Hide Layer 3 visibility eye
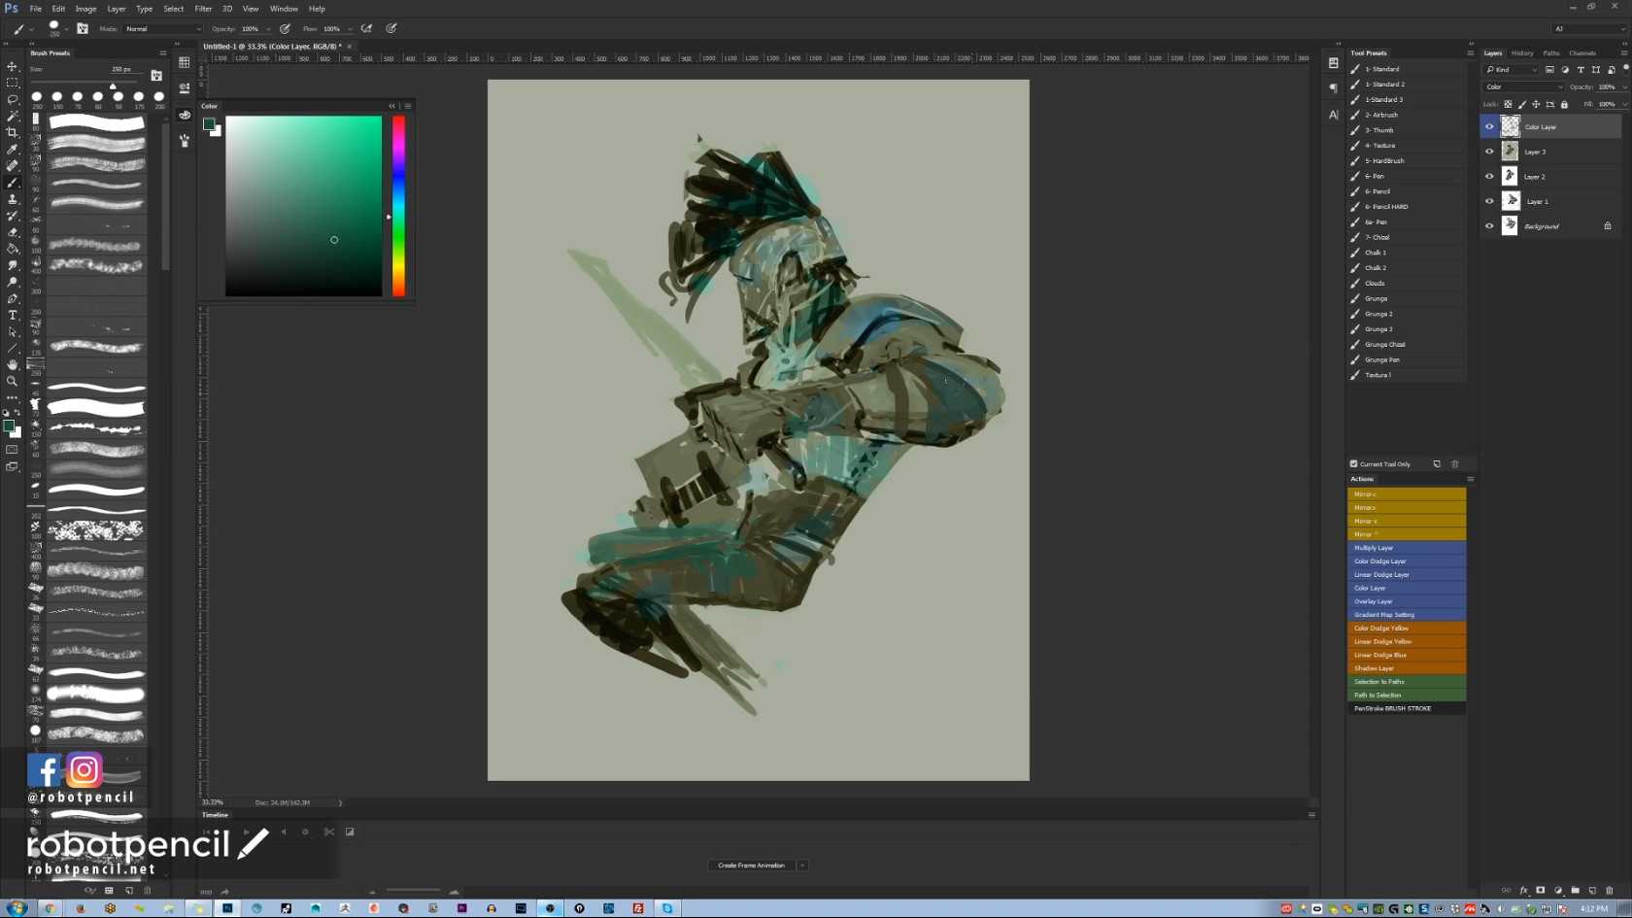This screenshot has width=1632, height=918. [1489, 152]
